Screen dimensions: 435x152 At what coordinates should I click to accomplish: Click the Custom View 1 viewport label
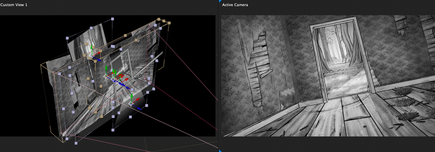click(x=14, y=5)
